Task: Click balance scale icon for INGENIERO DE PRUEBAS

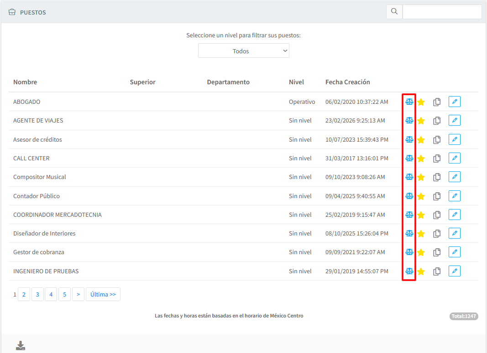Action: pos(409,271)
